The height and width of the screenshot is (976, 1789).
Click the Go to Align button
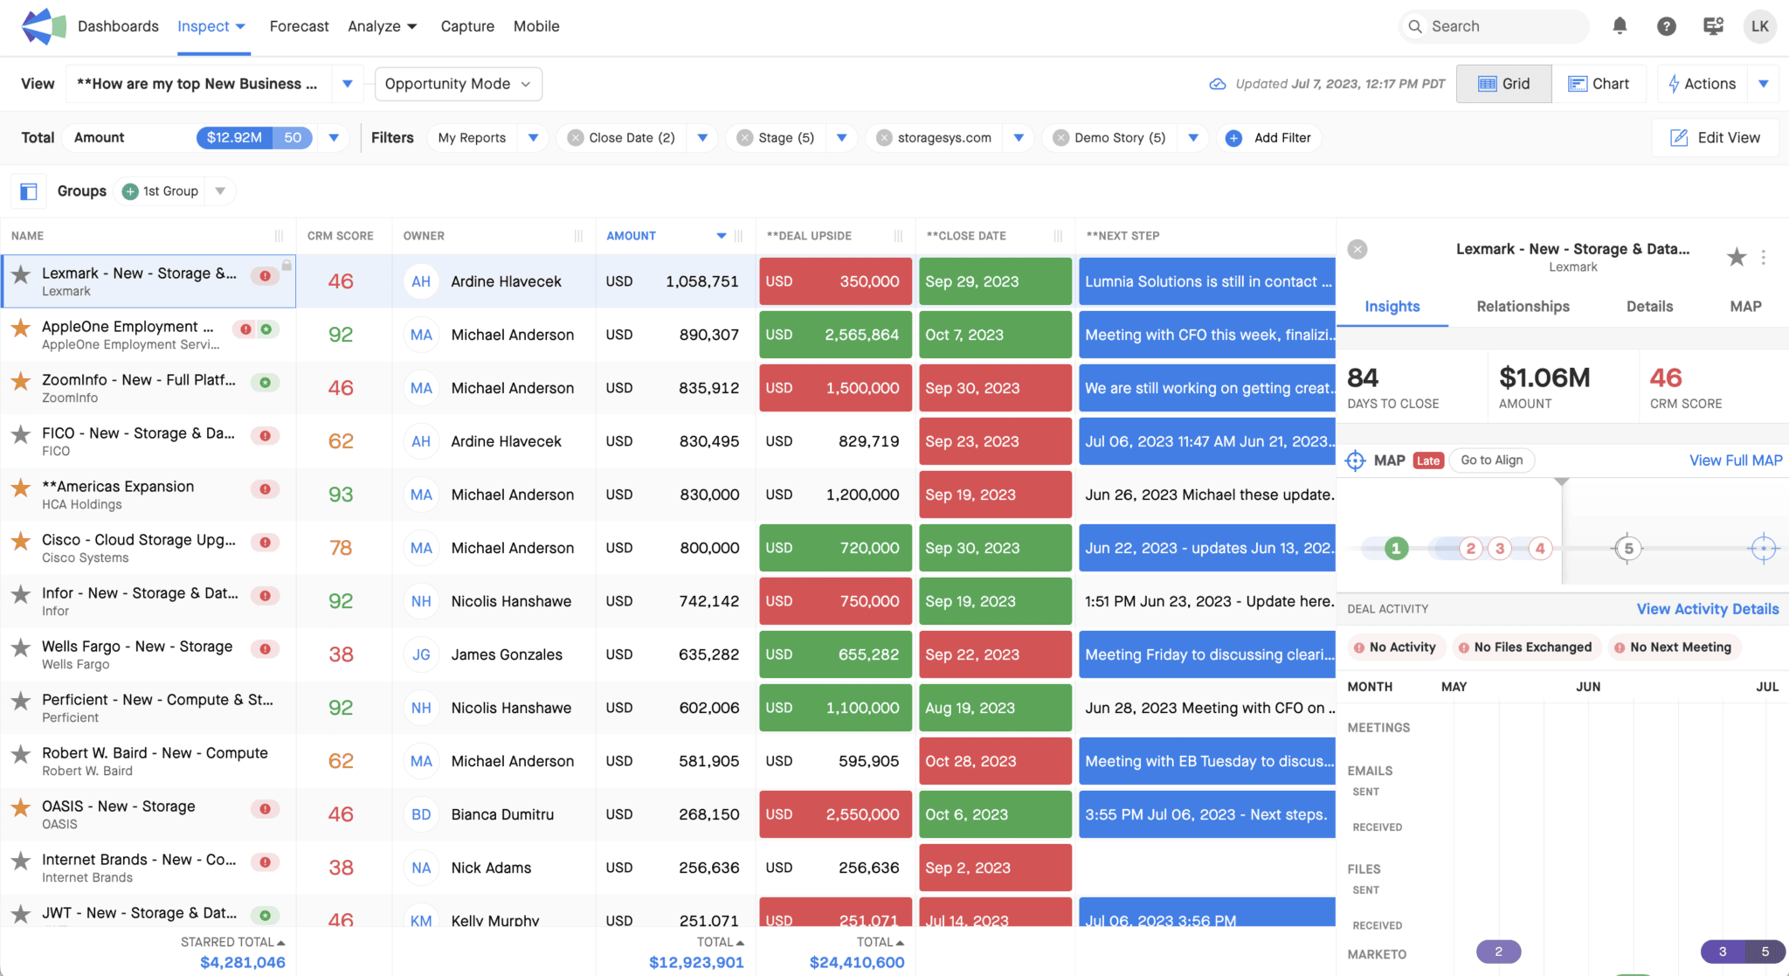tap(1492, 460)
